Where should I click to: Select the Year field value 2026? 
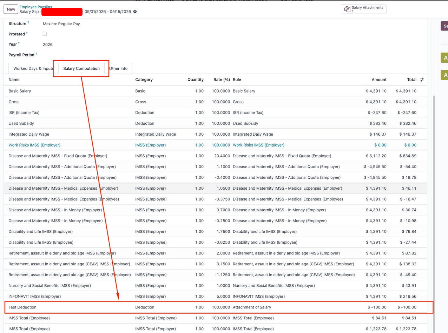pyautogui.click(x=48, y=45)
